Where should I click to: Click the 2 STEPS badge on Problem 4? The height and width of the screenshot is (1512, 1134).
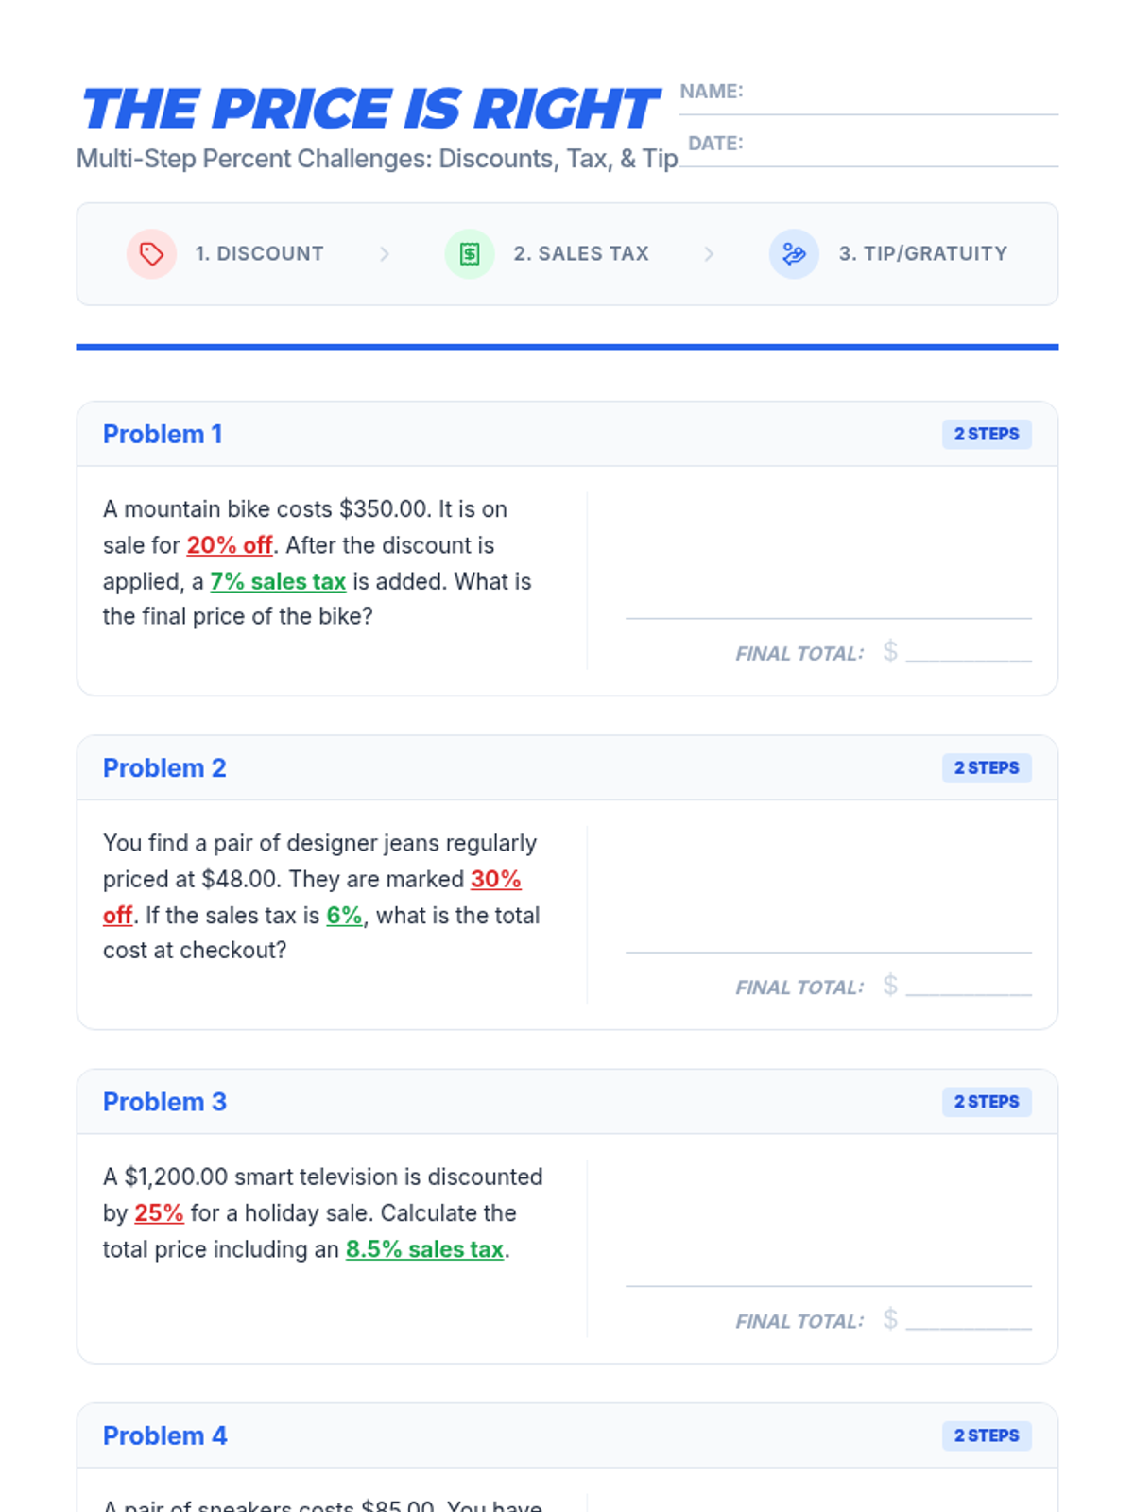coord(987,1435)
